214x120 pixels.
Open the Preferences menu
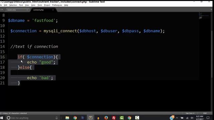(57, 5)
